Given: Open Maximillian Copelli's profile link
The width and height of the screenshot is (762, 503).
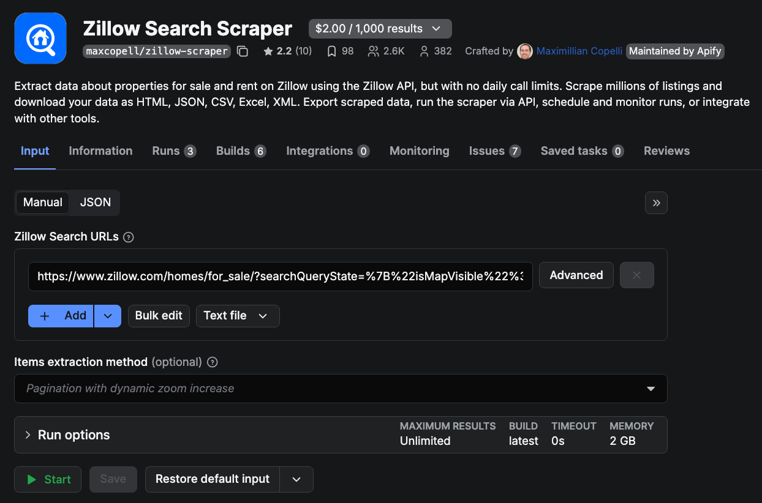Looking at the screenshot, I should tap(579, 51).
